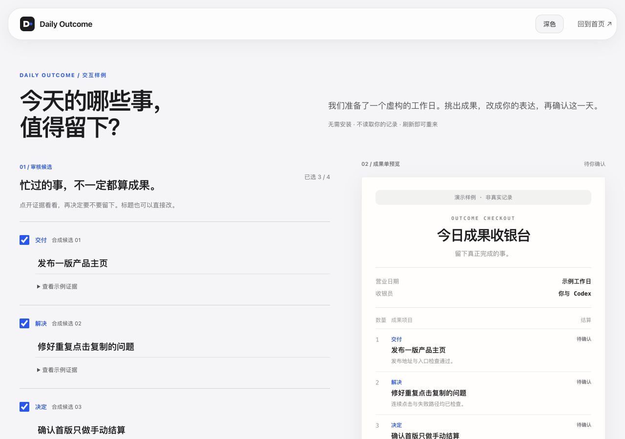The image size is (625, 439).
Task: Click the 解决 tag beside 合成候选 02
Action: click(41, 324)
